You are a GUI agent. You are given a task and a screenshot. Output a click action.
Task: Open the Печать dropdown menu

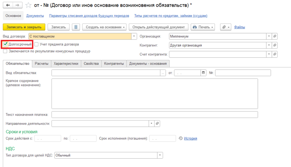point(203,27)
